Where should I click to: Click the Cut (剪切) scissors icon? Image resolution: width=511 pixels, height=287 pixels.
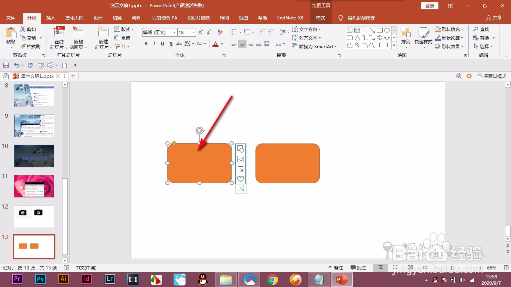coord(23,29)
